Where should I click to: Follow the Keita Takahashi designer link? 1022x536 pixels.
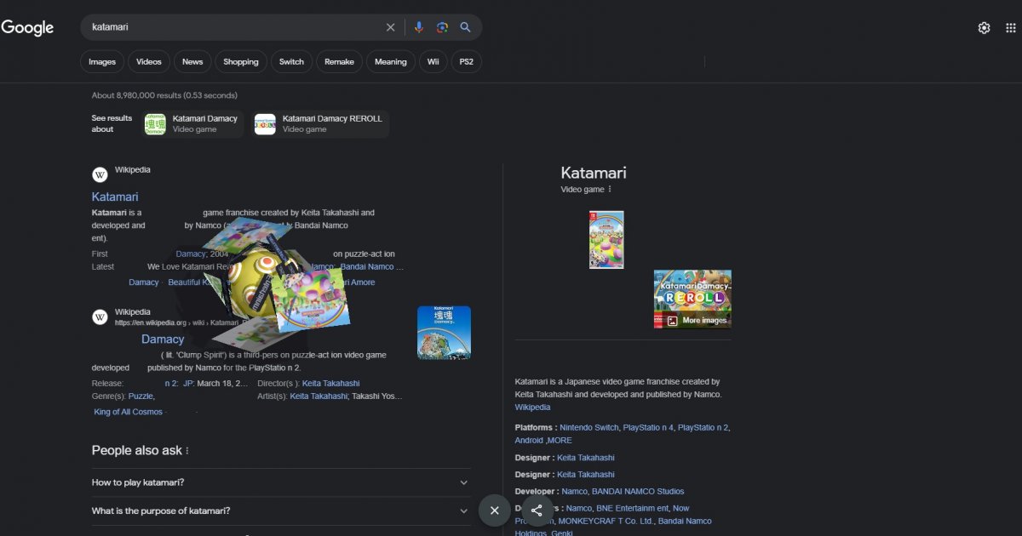tap(585, 458)
